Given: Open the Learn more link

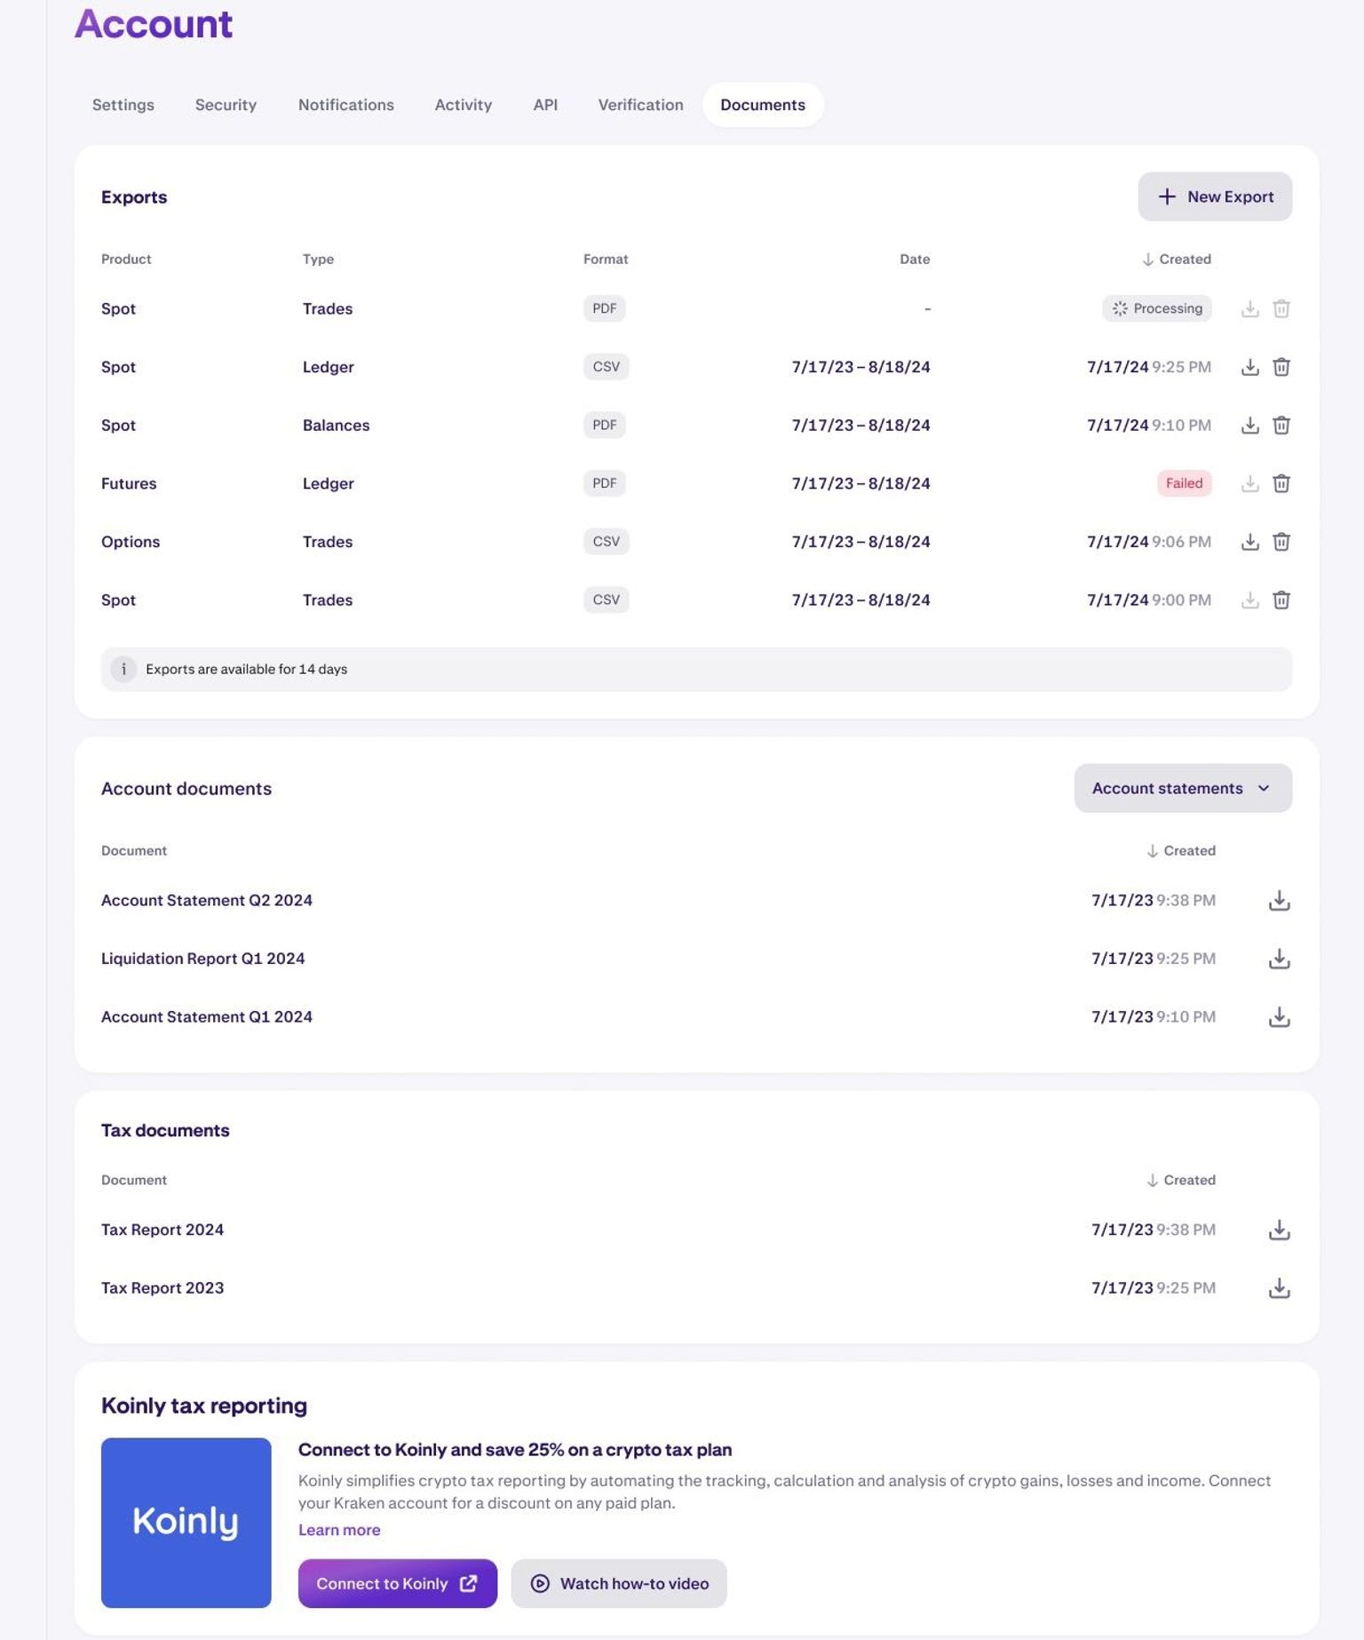Looking at the screenshot, I should click(x=339, y=1530).
